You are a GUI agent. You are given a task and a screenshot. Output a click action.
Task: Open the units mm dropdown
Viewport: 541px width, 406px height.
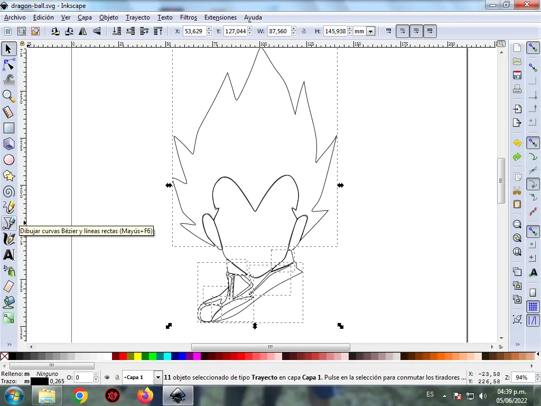(370, 31)
